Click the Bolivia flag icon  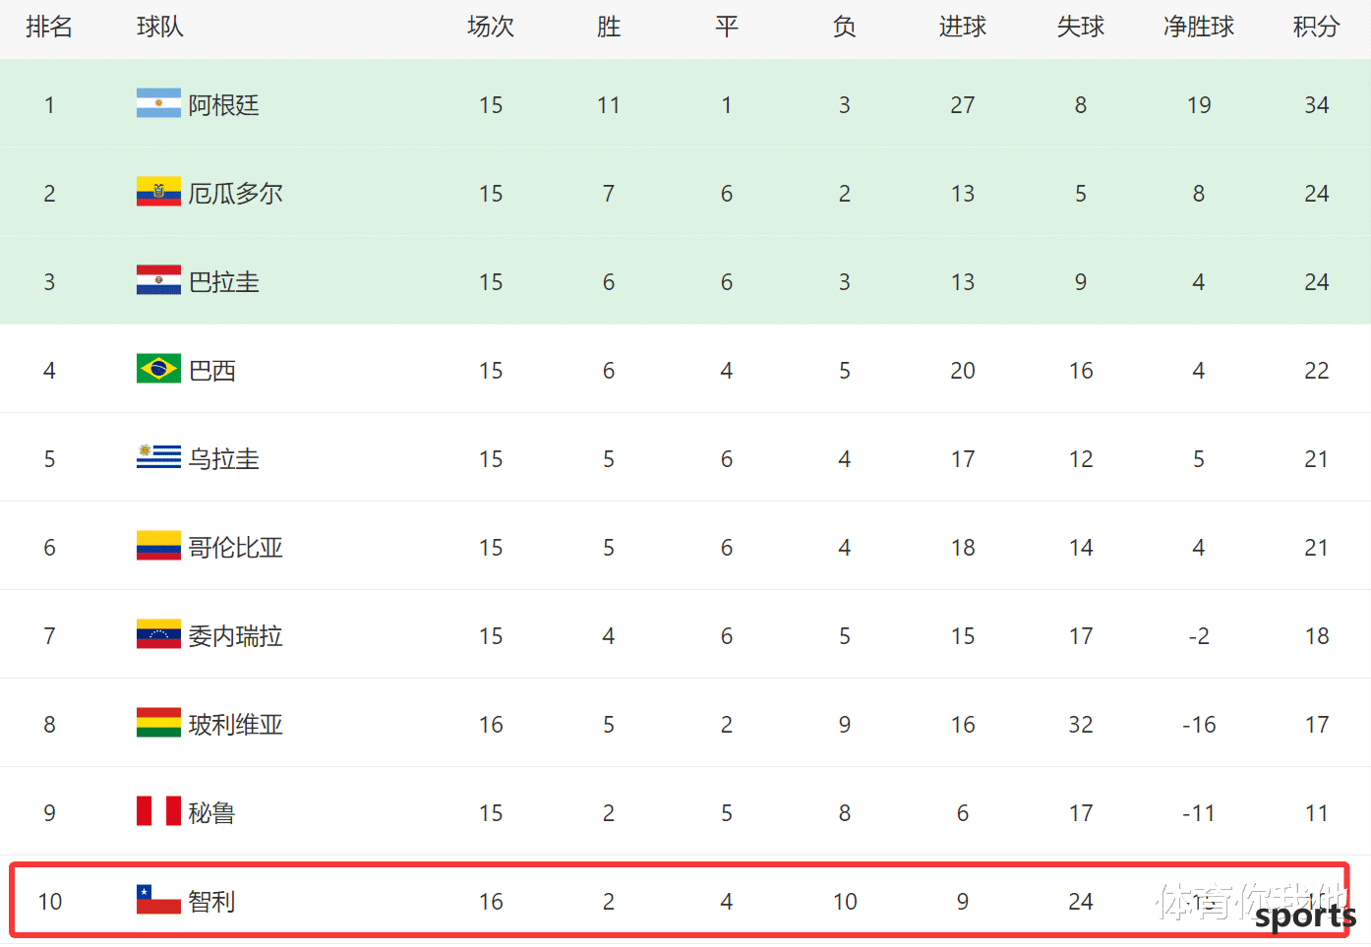(158, 723)
